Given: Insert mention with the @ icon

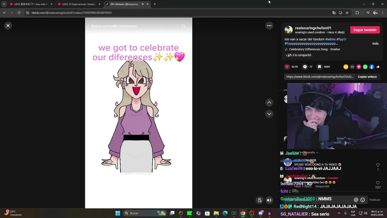Looking at the screenshot, I should pyautogui.click(x=356, y=200).
